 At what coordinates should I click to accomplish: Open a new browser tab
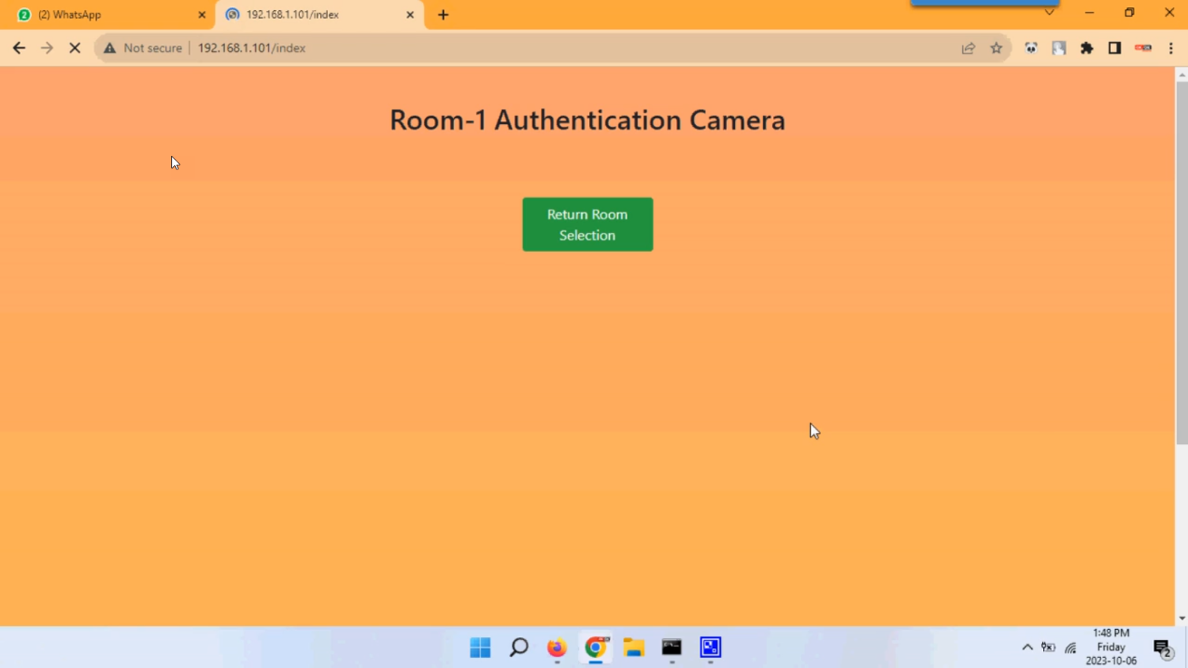click(x=443, y=15)
